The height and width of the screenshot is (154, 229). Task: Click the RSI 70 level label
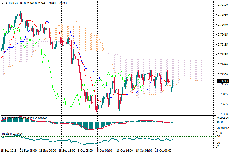click(219, 137)
